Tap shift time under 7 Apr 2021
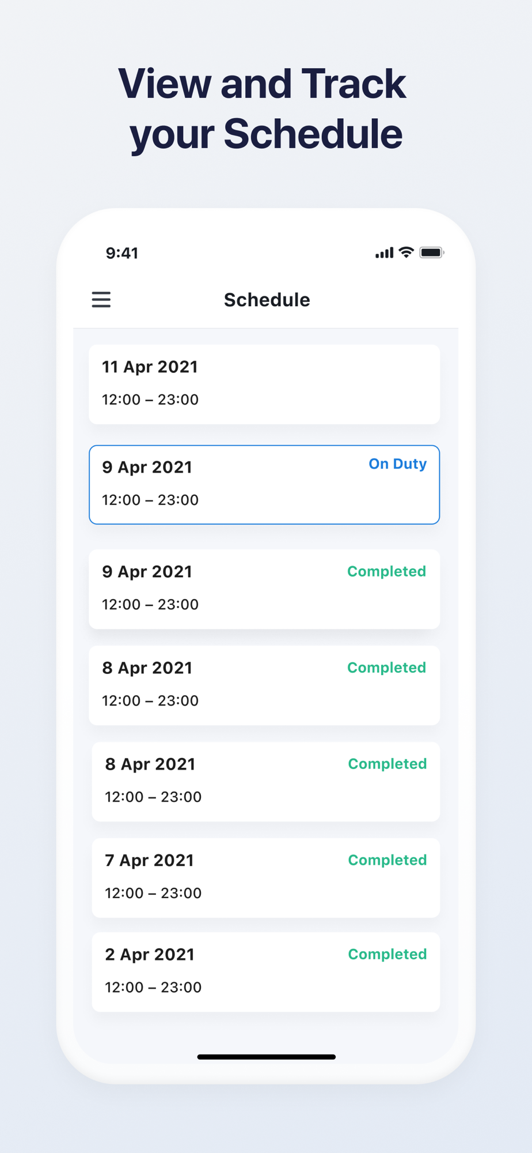This screenshot has height=1153, width=532. point(153,893)
